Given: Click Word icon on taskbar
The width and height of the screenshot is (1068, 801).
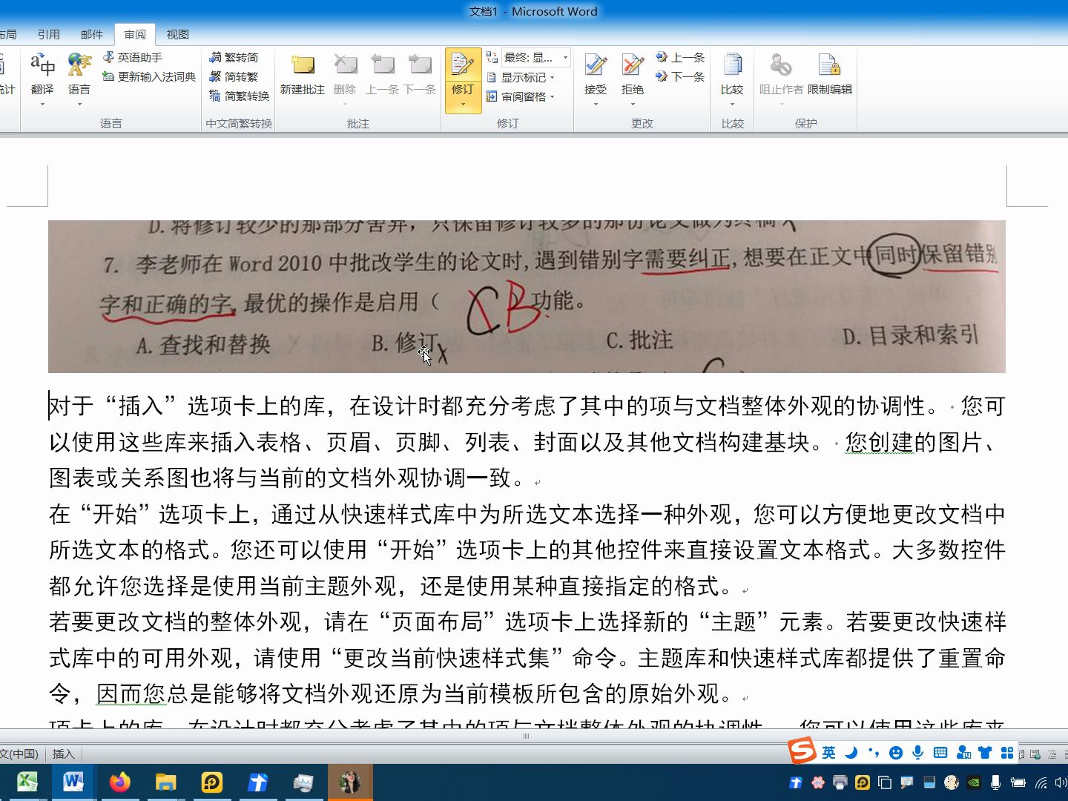Looking at the screenshot, I should (x=73, y=782).
